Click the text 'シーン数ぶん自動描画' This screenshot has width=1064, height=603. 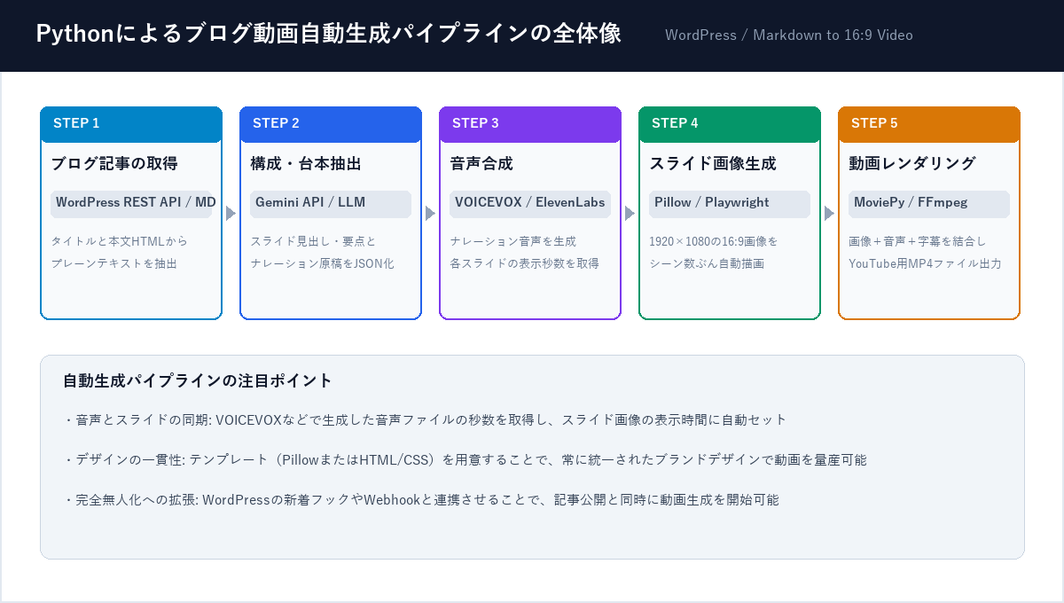click(707, 263)
